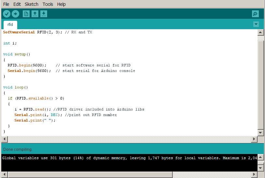Viewport: 265px width, 178px height.
Task: Click editor horizontal scrollbar left arrow
Action: pyautogui.click(x=5, y=139)
